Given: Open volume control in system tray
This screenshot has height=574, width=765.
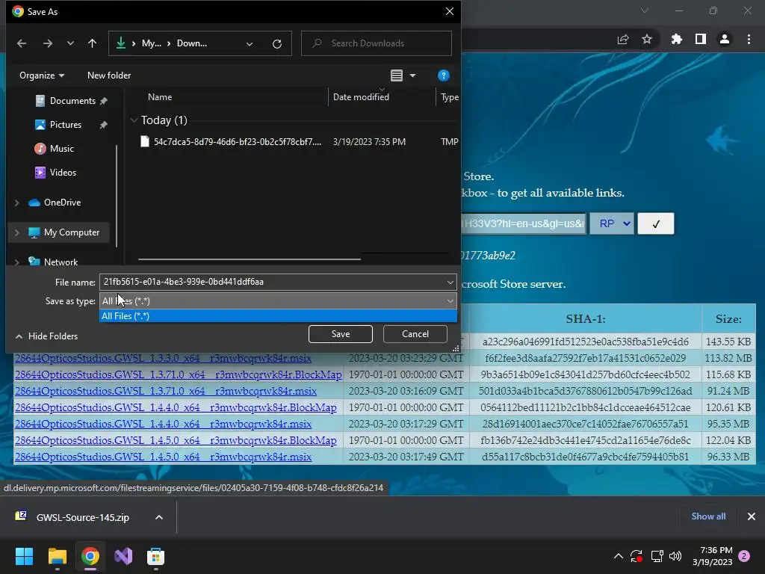Looking at the screenshot, I should pos(675,556).
